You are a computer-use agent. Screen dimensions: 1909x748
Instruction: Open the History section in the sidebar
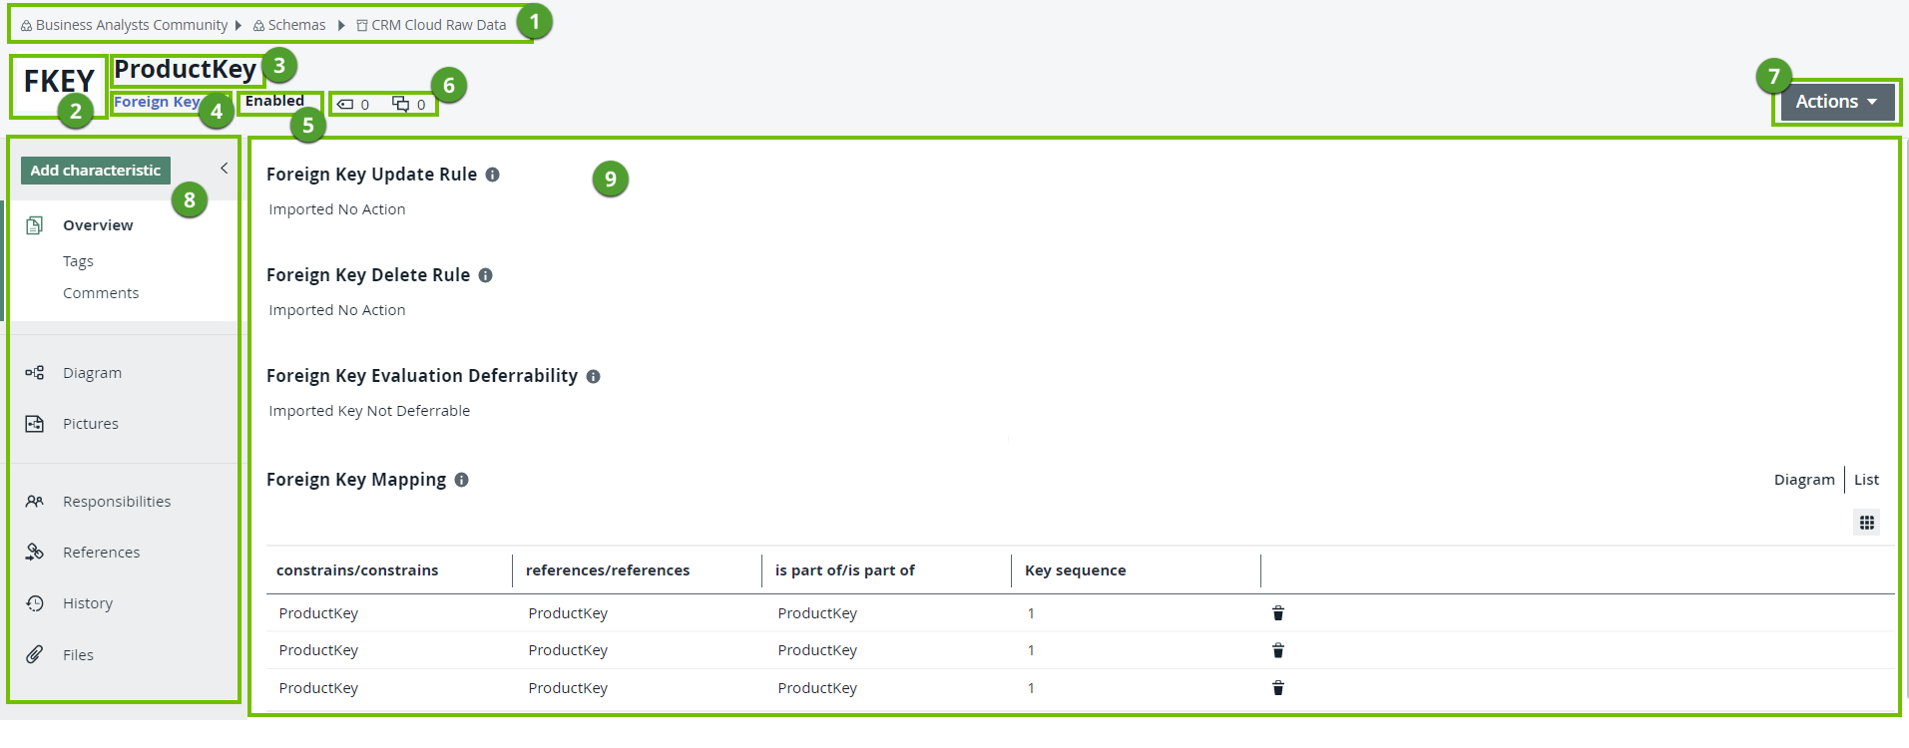point(88,603)
